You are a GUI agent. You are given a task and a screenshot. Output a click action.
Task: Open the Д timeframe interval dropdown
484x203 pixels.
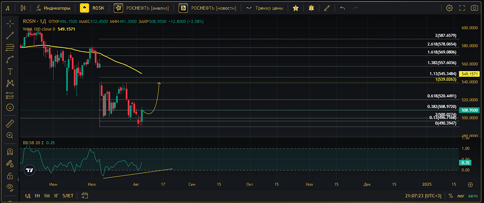pos(8,8)
